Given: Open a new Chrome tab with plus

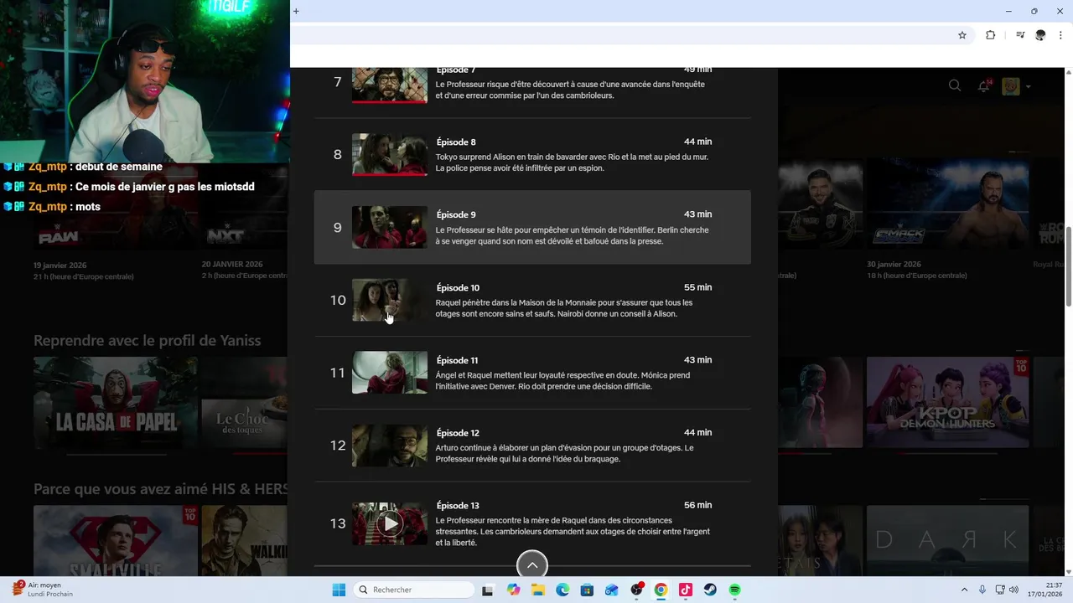Looking at the screenshot, I should [x=296, y=11].
